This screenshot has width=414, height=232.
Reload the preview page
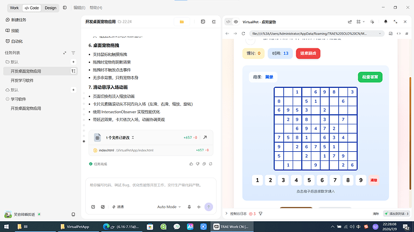(244, 33)
